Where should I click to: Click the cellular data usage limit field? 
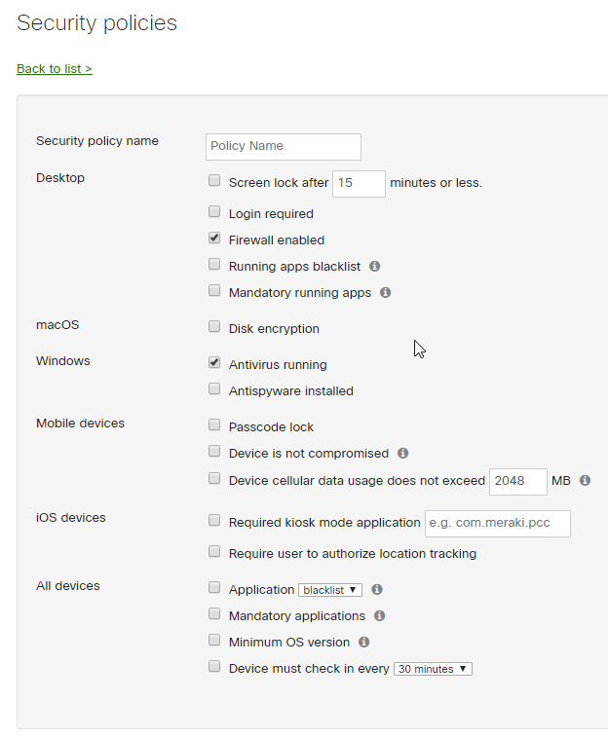click(517, 481)
